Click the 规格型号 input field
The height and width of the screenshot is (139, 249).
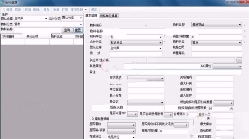(x=217, y=48)
